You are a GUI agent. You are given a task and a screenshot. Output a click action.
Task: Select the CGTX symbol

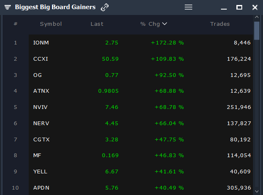pyautogui.click(x=42, y=140)
